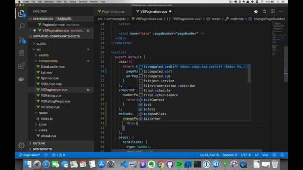
Task: Open the File menu
Action: 33,1
